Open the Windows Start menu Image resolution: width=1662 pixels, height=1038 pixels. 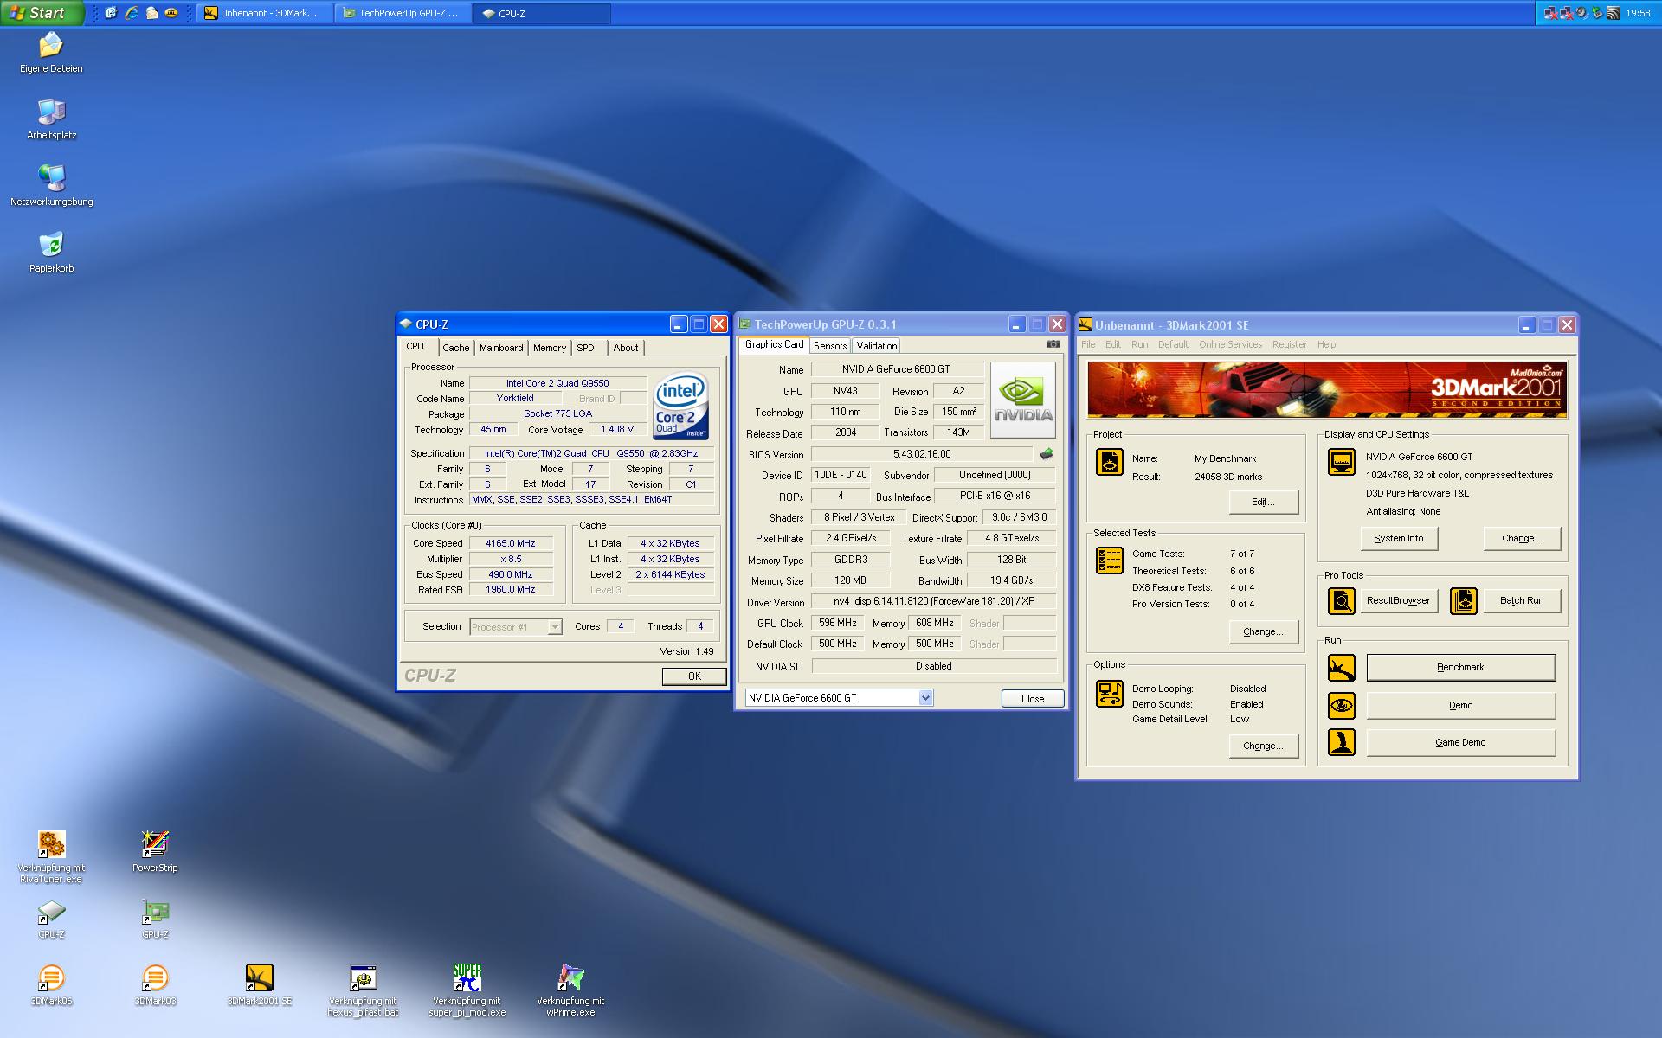[x=42, y=13]
